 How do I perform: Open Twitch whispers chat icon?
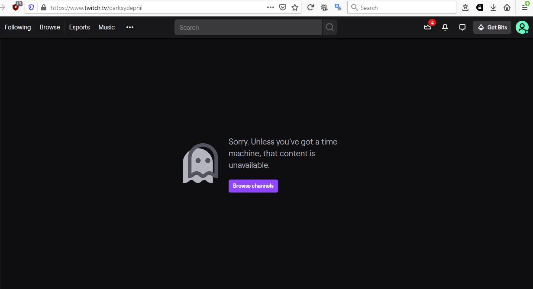(x=462, y=27)
